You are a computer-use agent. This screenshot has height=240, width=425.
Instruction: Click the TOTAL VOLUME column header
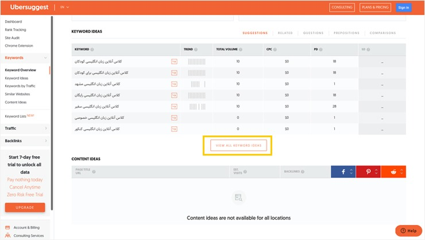(227, 49)
